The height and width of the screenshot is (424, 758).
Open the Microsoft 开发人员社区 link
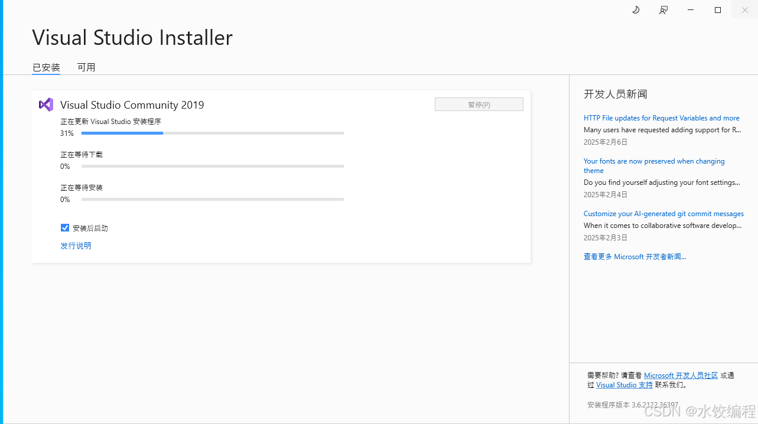click(x=681, y=376)
